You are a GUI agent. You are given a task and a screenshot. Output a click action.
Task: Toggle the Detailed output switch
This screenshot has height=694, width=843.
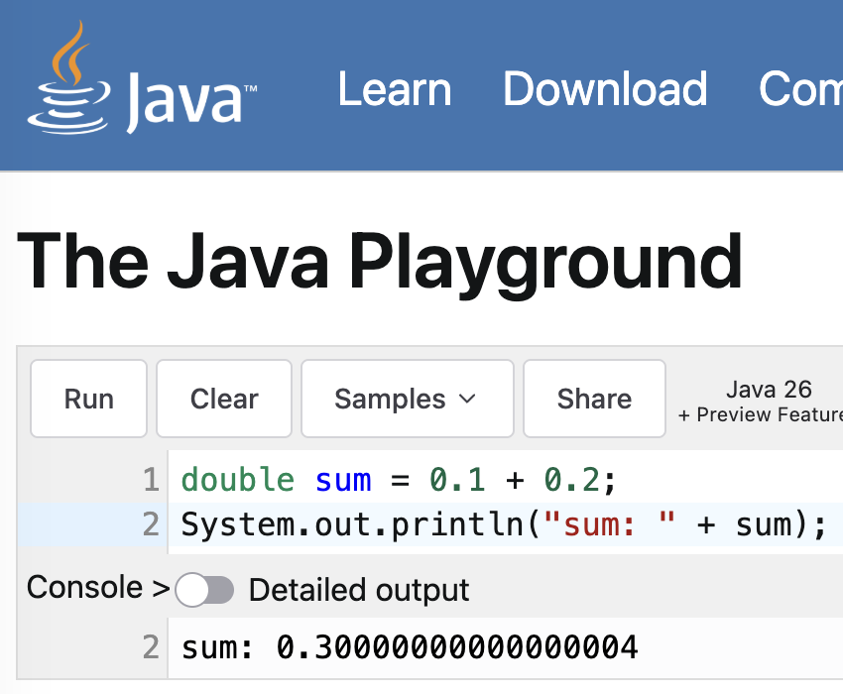tap(204, 590)
